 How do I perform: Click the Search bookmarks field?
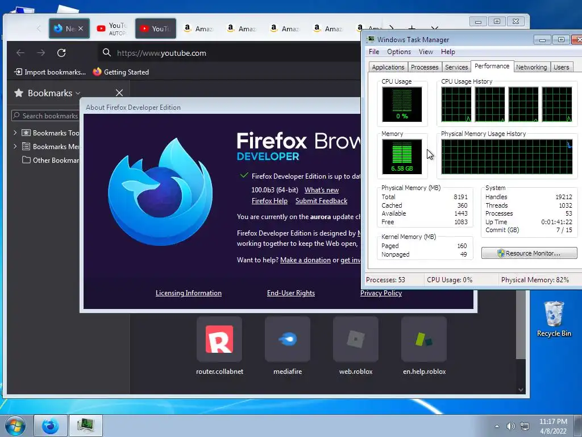[45, 116]
